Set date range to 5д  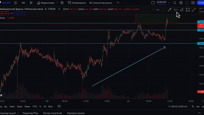(6, 106)
